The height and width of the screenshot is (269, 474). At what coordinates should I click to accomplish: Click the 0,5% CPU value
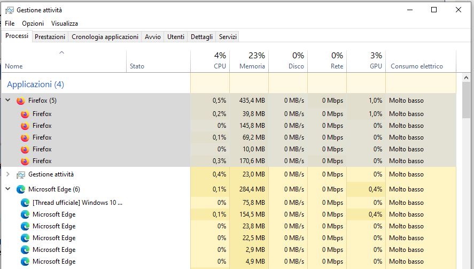[x=219, y=101]
